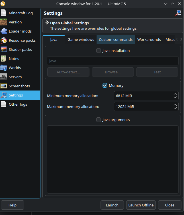Open the partially visible Miscellaneous tab

click(x=170, y=39)
